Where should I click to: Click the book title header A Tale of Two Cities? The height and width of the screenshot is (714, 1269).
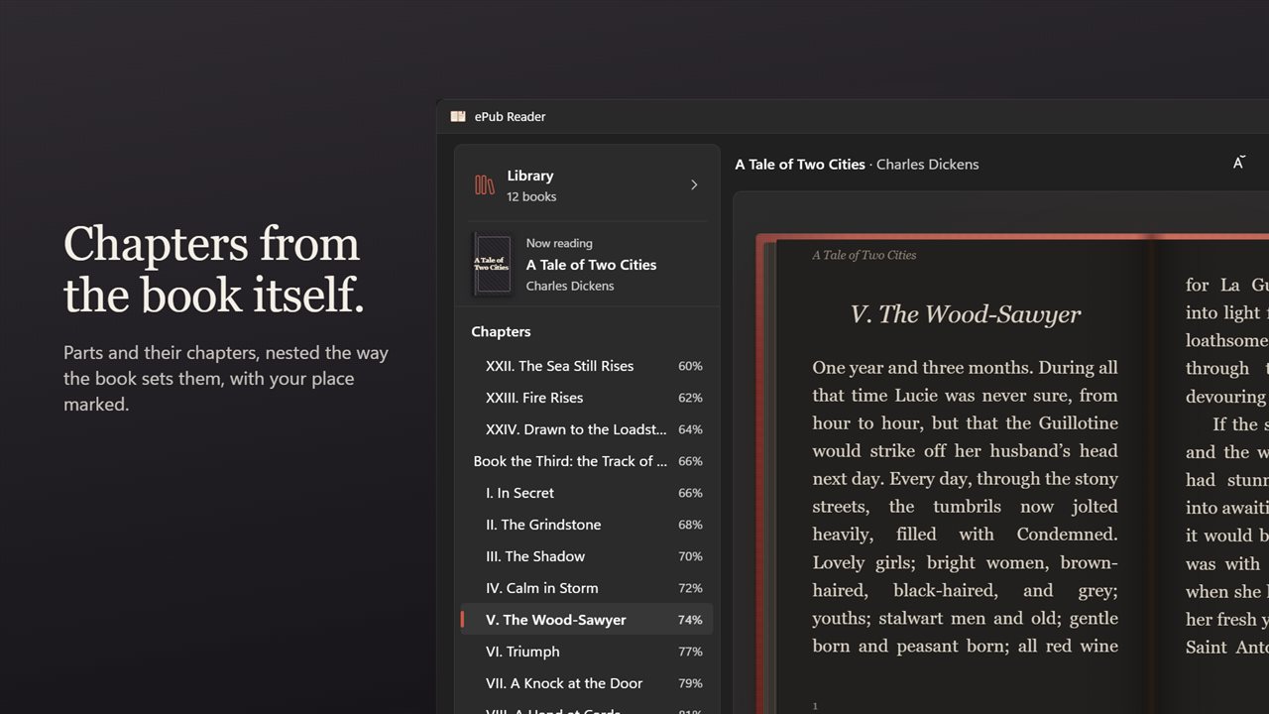(x=800, y=165)
